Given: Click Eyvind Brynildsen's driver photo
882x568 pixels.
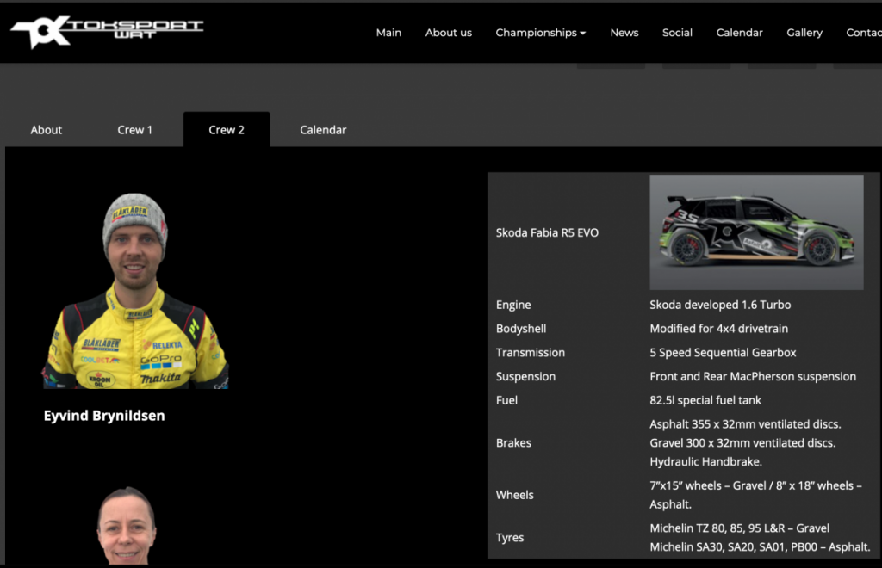Looking at the screenshot, I should 135,291.
